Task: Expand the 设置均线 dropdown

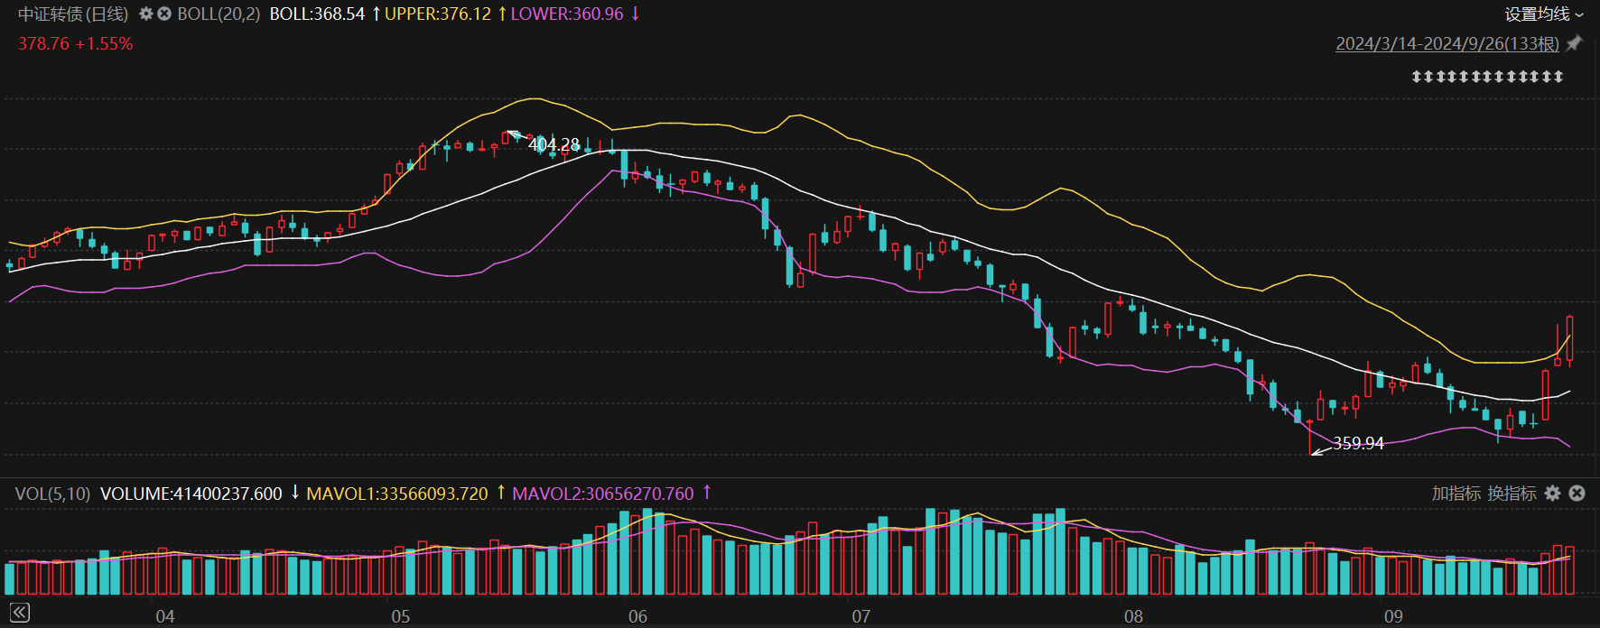Action: pyautogui.click(x=1543, y=14)
